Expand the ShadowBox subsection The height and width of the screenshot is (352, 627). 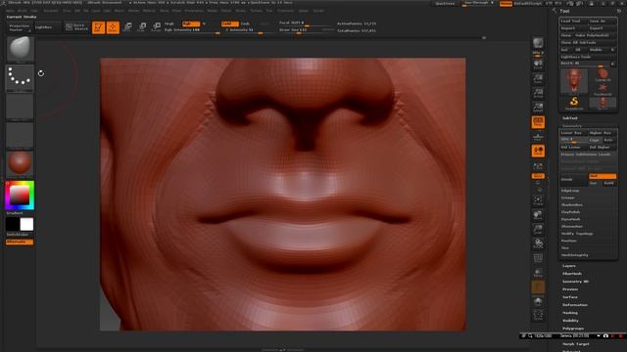point(572,204)
